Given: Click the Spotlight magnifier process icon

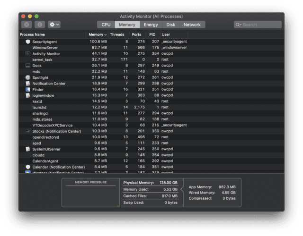Looking at the screenshot, I should click(28, 77).
